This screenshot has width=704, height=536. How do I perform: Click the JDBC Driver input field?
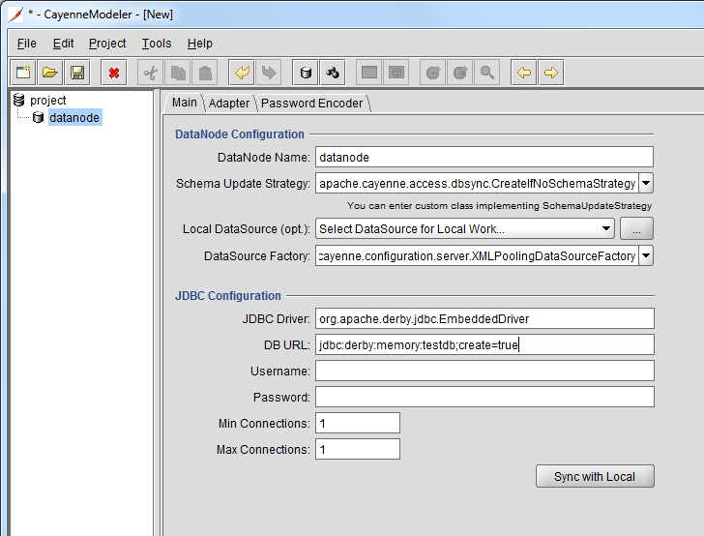[x=484, y=318]
